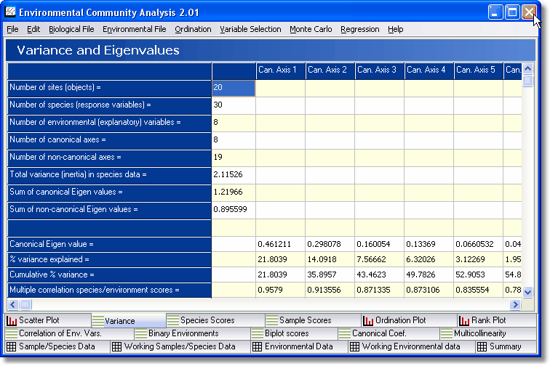
Task: Select the Can. Axis 4 column header
Action: coord(429,71)
